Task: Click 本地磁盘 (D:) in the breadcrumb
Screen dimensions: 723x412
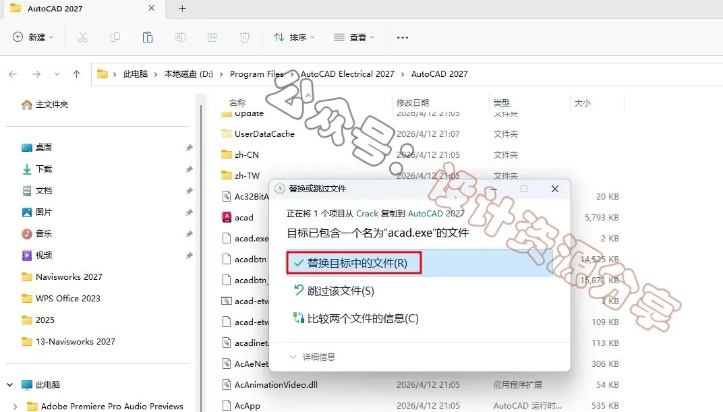Action: 189,74
